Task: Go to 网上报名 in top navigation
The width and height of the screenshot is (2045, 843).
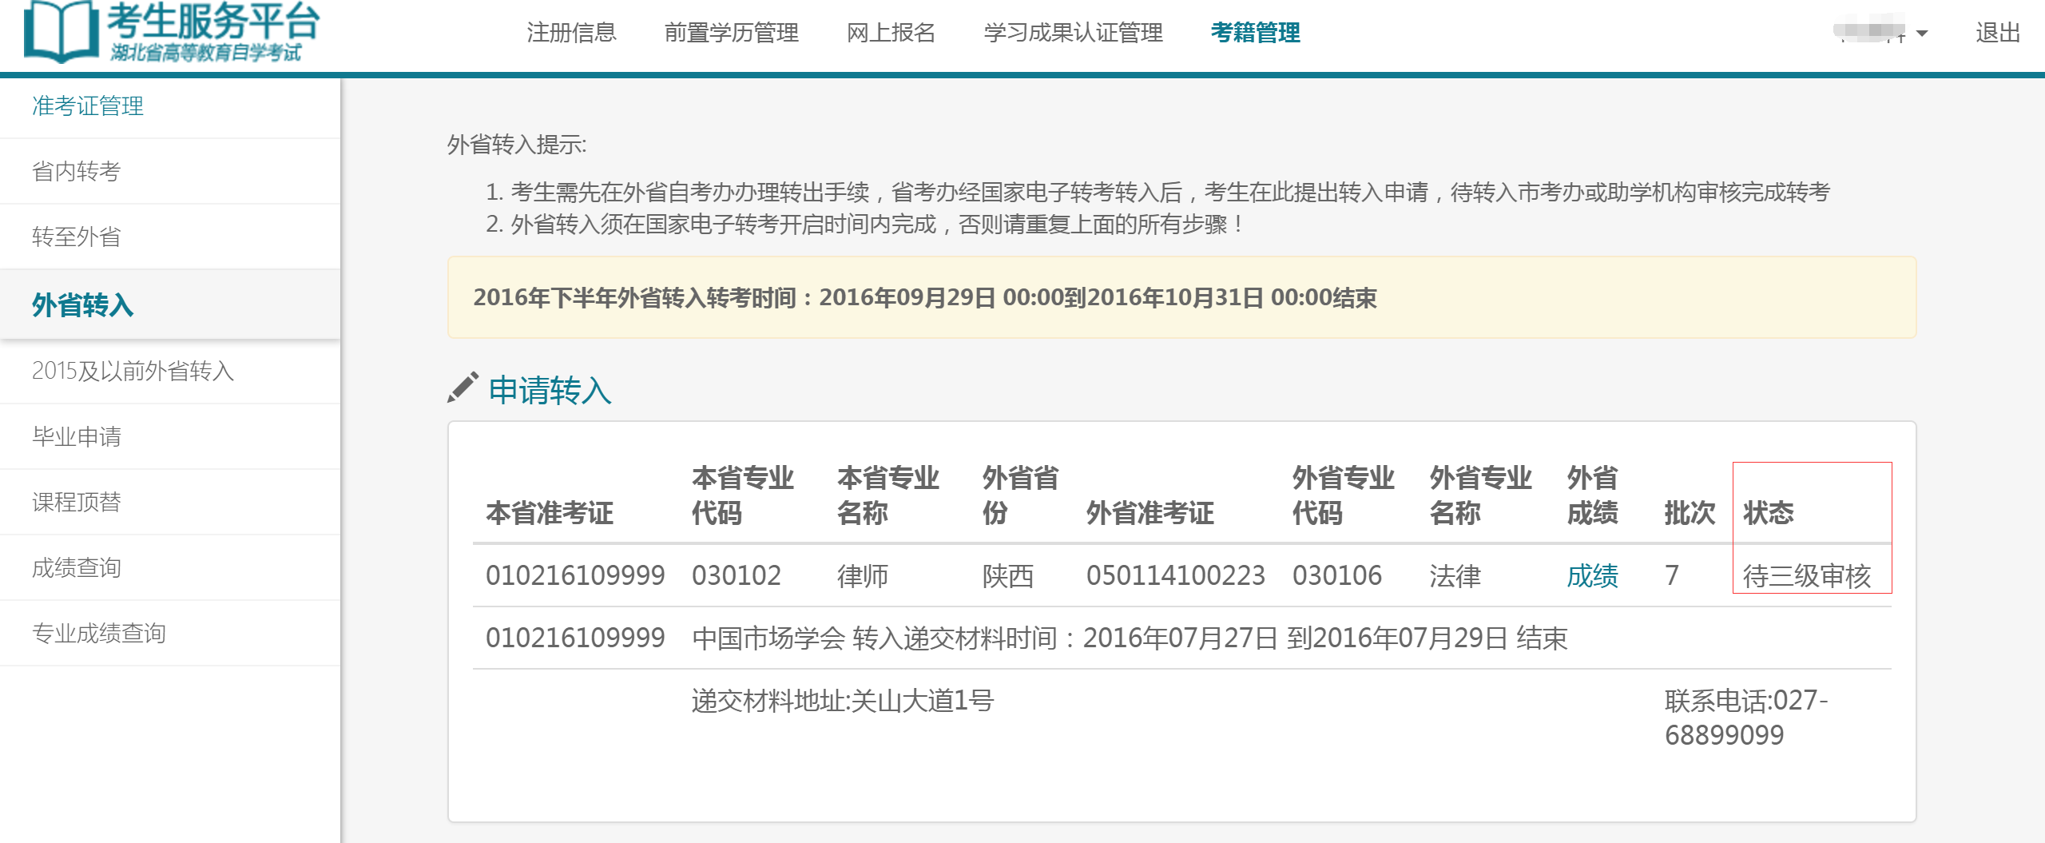Action: pos(891,33)
